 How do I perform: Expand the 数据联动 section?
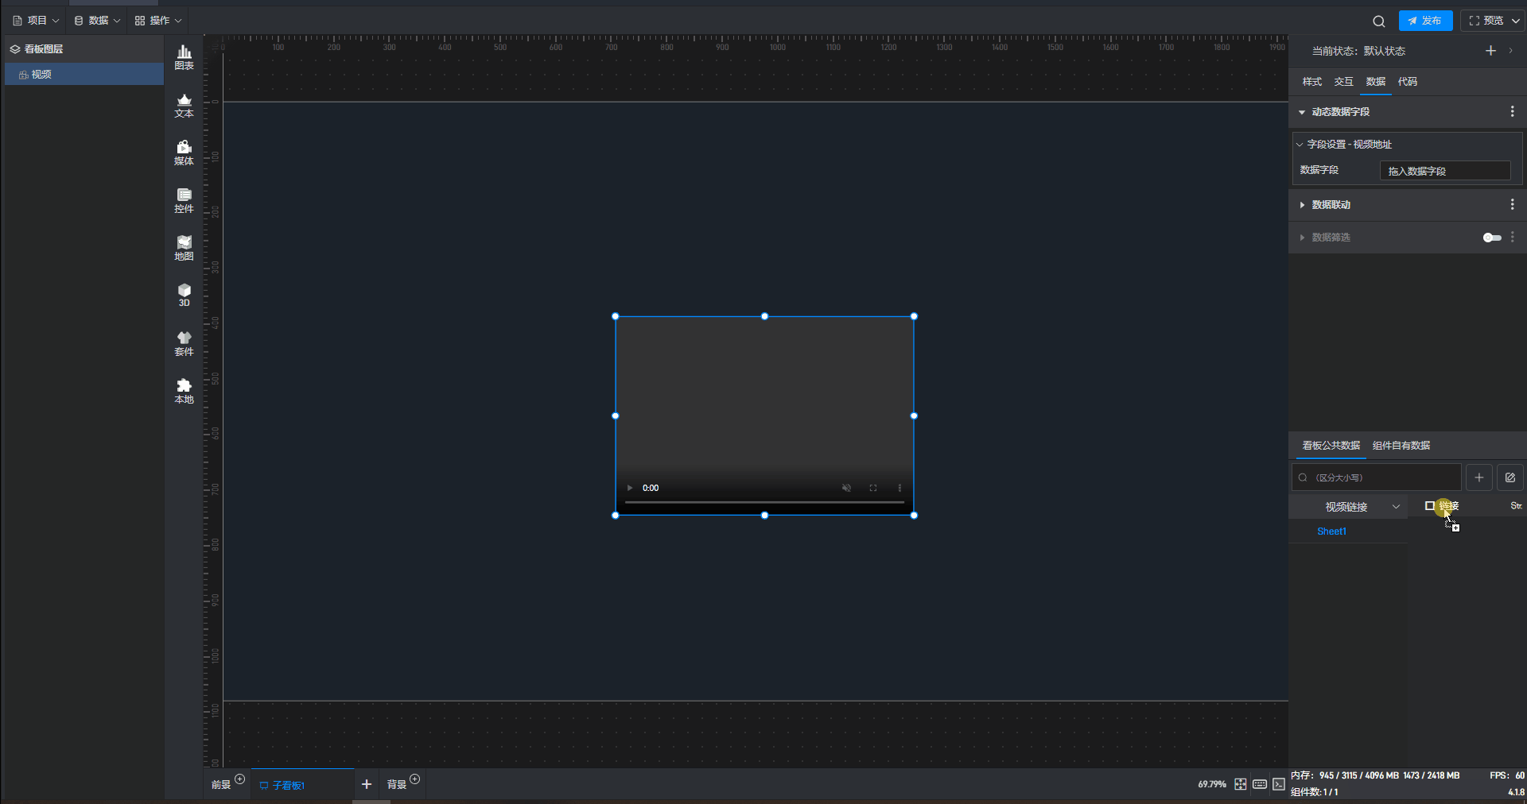[x=1331, y=205]
